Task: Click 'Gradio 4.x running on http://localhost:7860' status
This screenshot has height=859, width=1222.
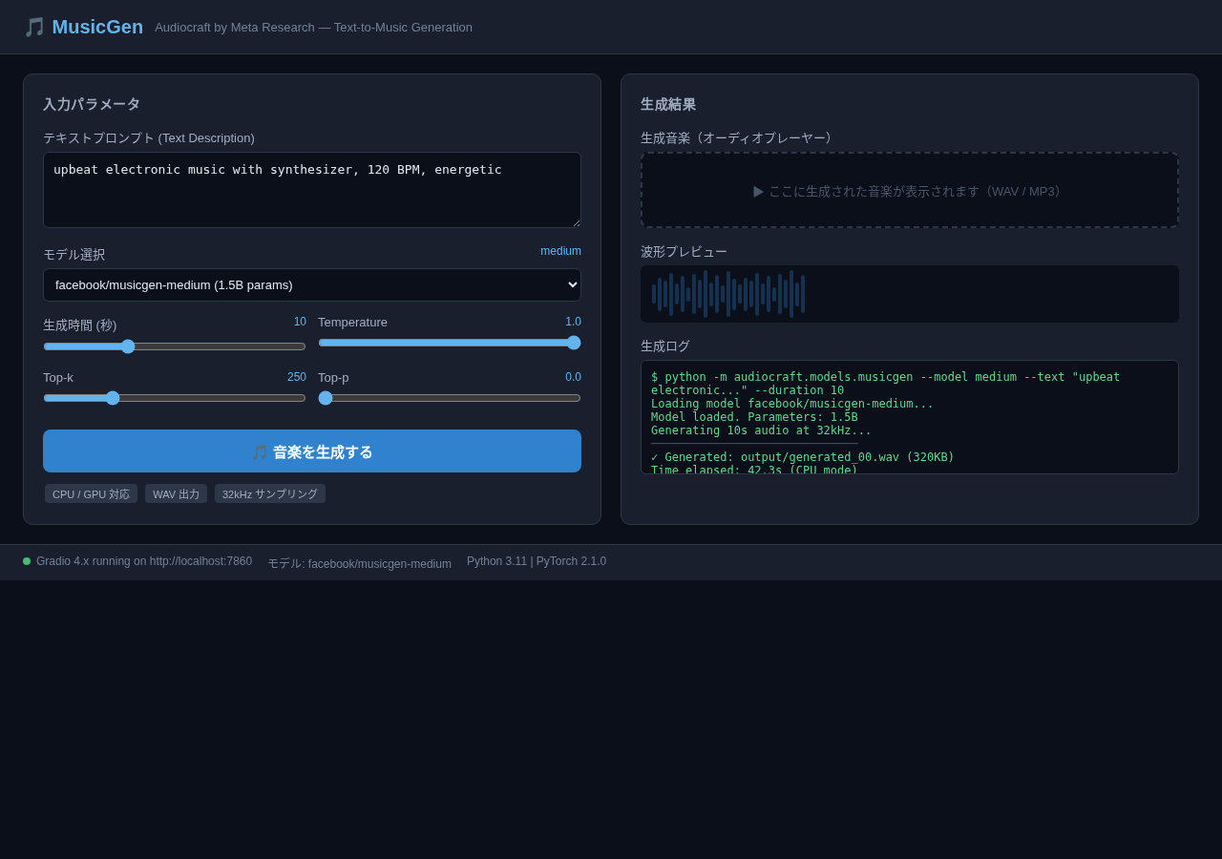Action: pos(144,561)
